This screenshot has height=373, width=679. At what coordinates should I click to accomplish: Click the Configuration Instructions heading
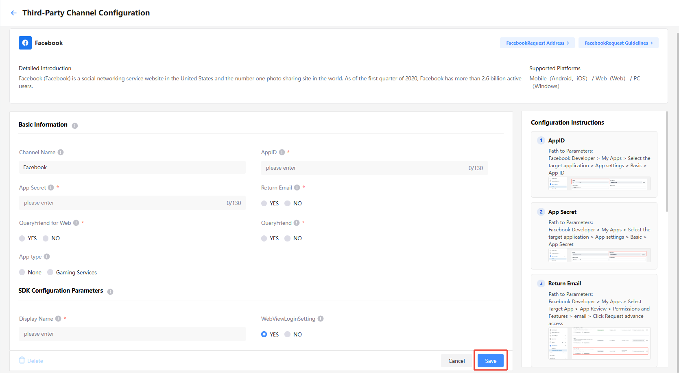(567, 123)
